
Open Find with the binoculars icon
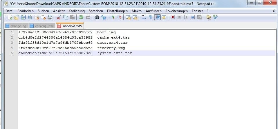97,17
